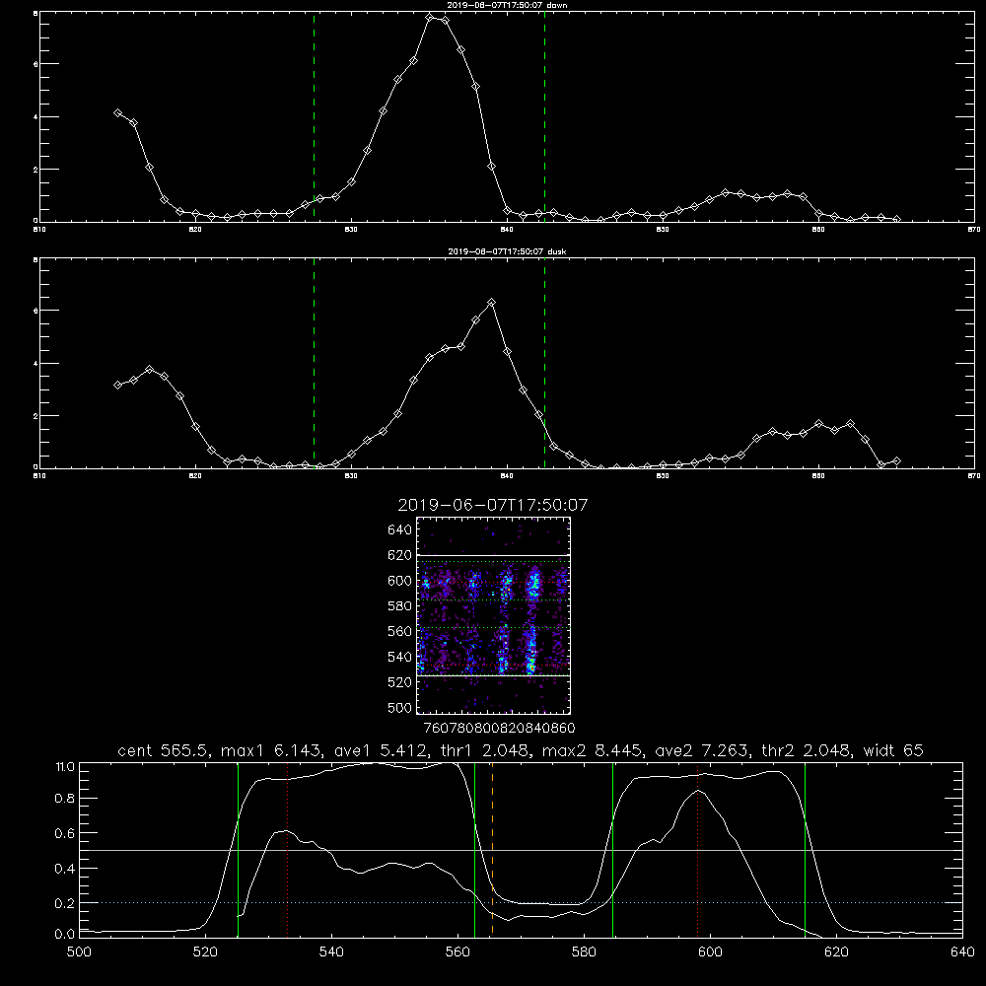Viewport: 986px width, 986px height.
Task: Click the right green dashed line in dawn plot
Action: tap(544, 116)
